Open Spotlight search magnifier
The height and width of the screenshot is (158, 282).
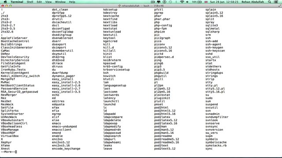pyautogui.click(x=269, y=2)
